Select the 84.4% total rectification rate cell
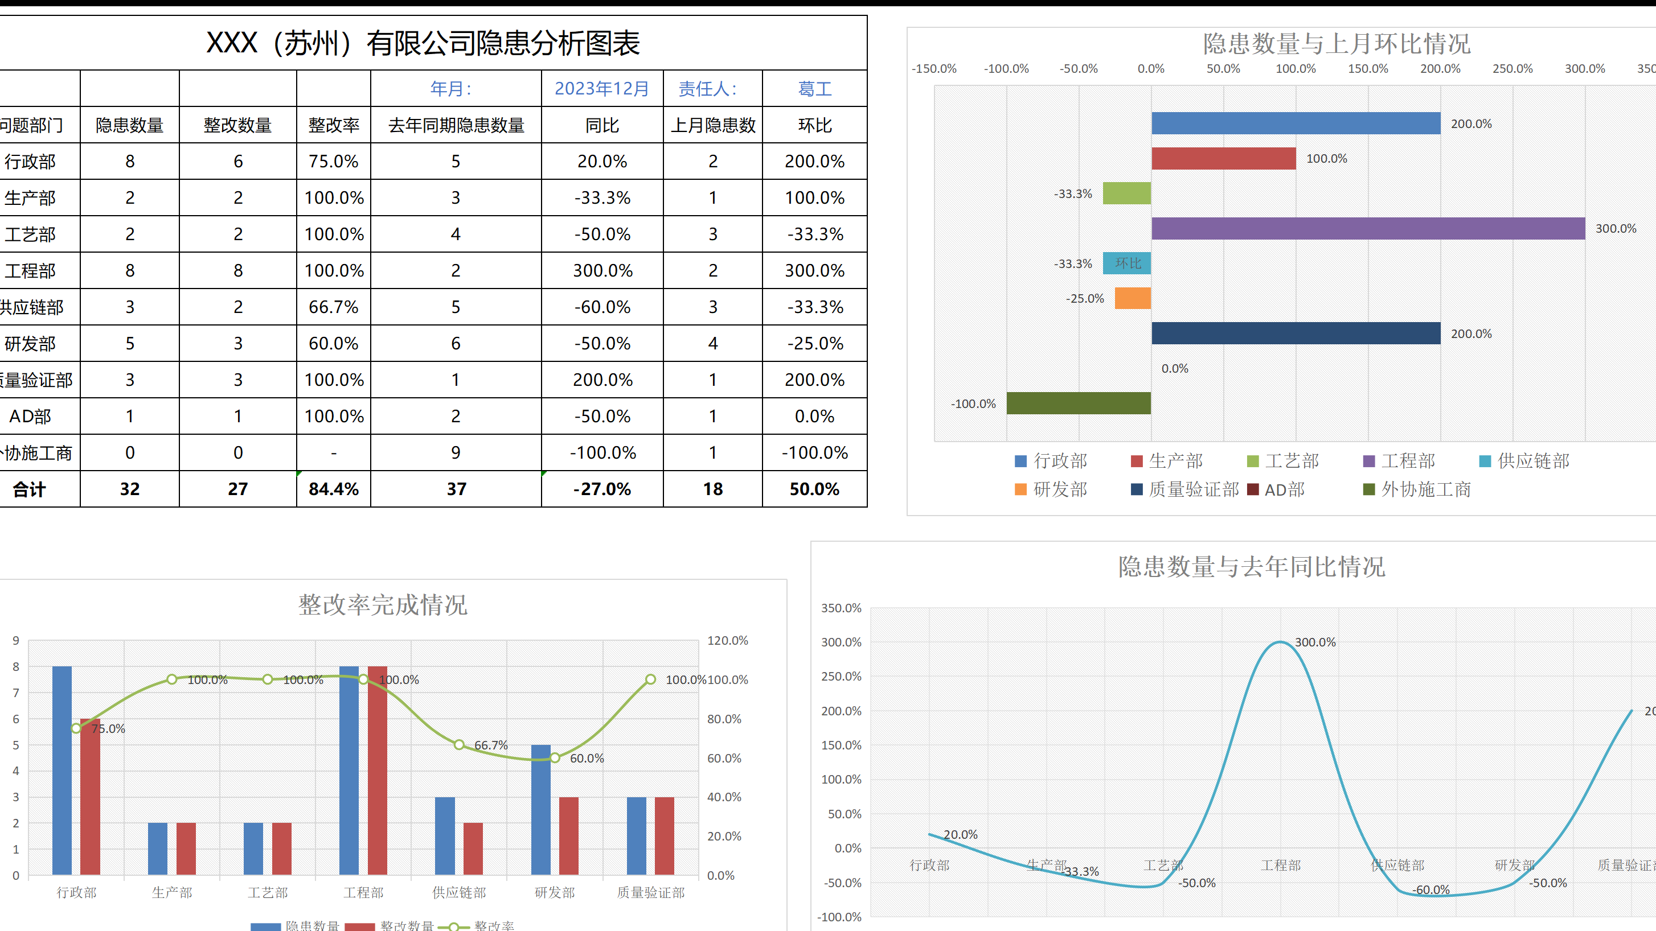 click(x=333, y=489)
